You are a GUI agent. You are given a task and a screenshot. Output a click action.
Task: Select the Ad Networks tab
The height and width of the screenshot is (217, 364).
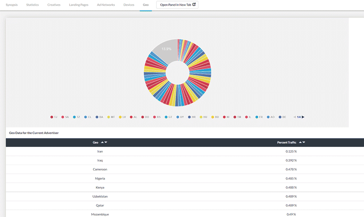point(106,5)
